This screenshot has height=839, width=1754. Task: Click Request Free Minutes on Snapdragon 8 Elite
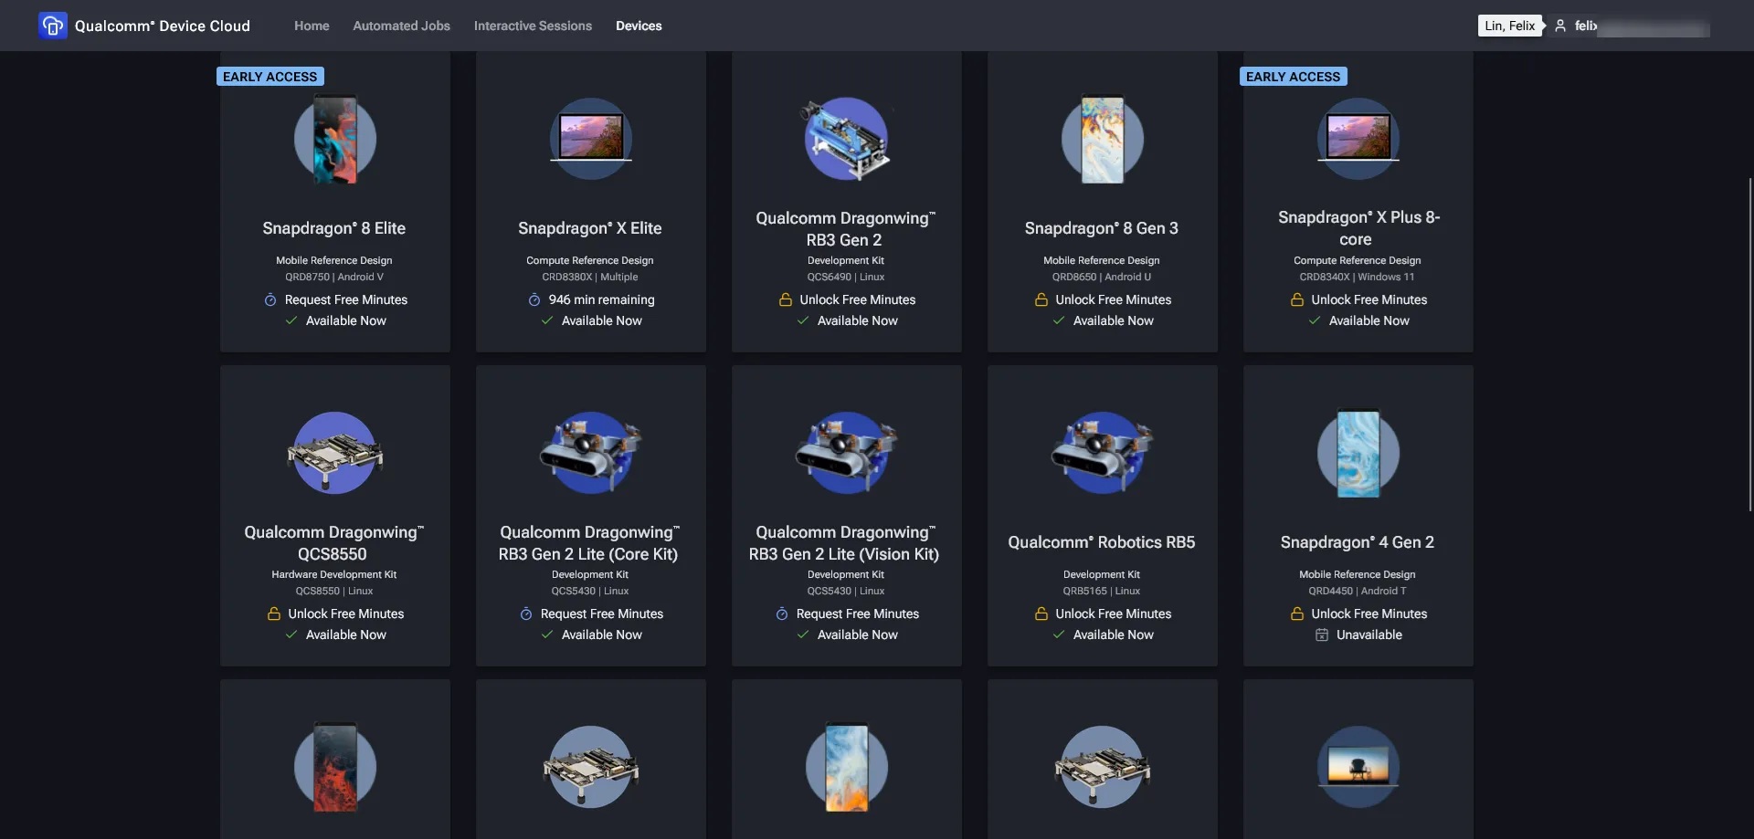[345, 299]
